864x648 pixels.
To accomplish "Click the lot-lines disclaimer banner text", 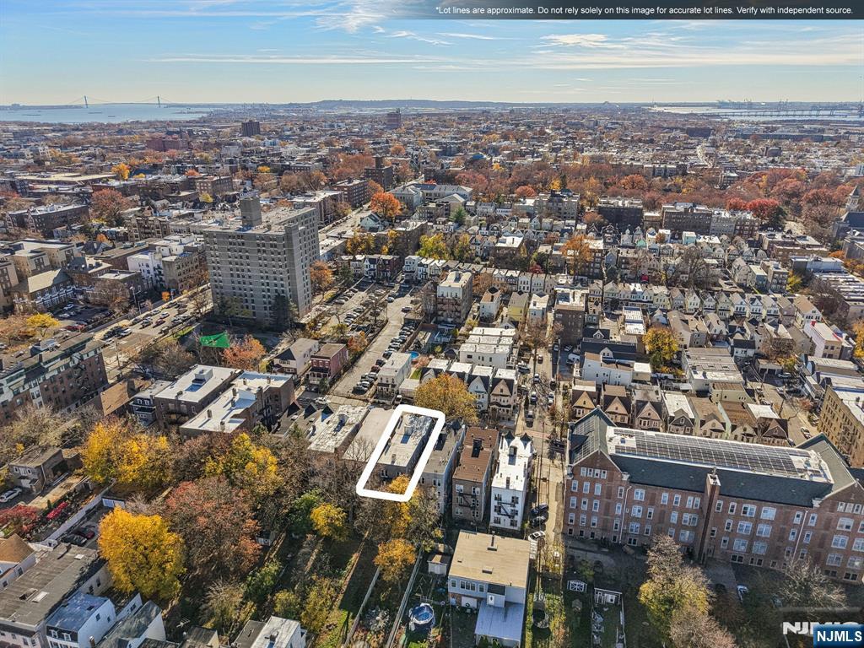I will click(x=641, y=9).
